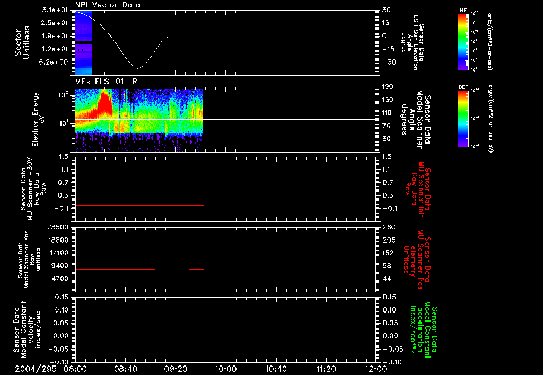Click the Model Scanner Pos Raw label
The width and height of the screenshot is (543, 375).
pos(29,260)
